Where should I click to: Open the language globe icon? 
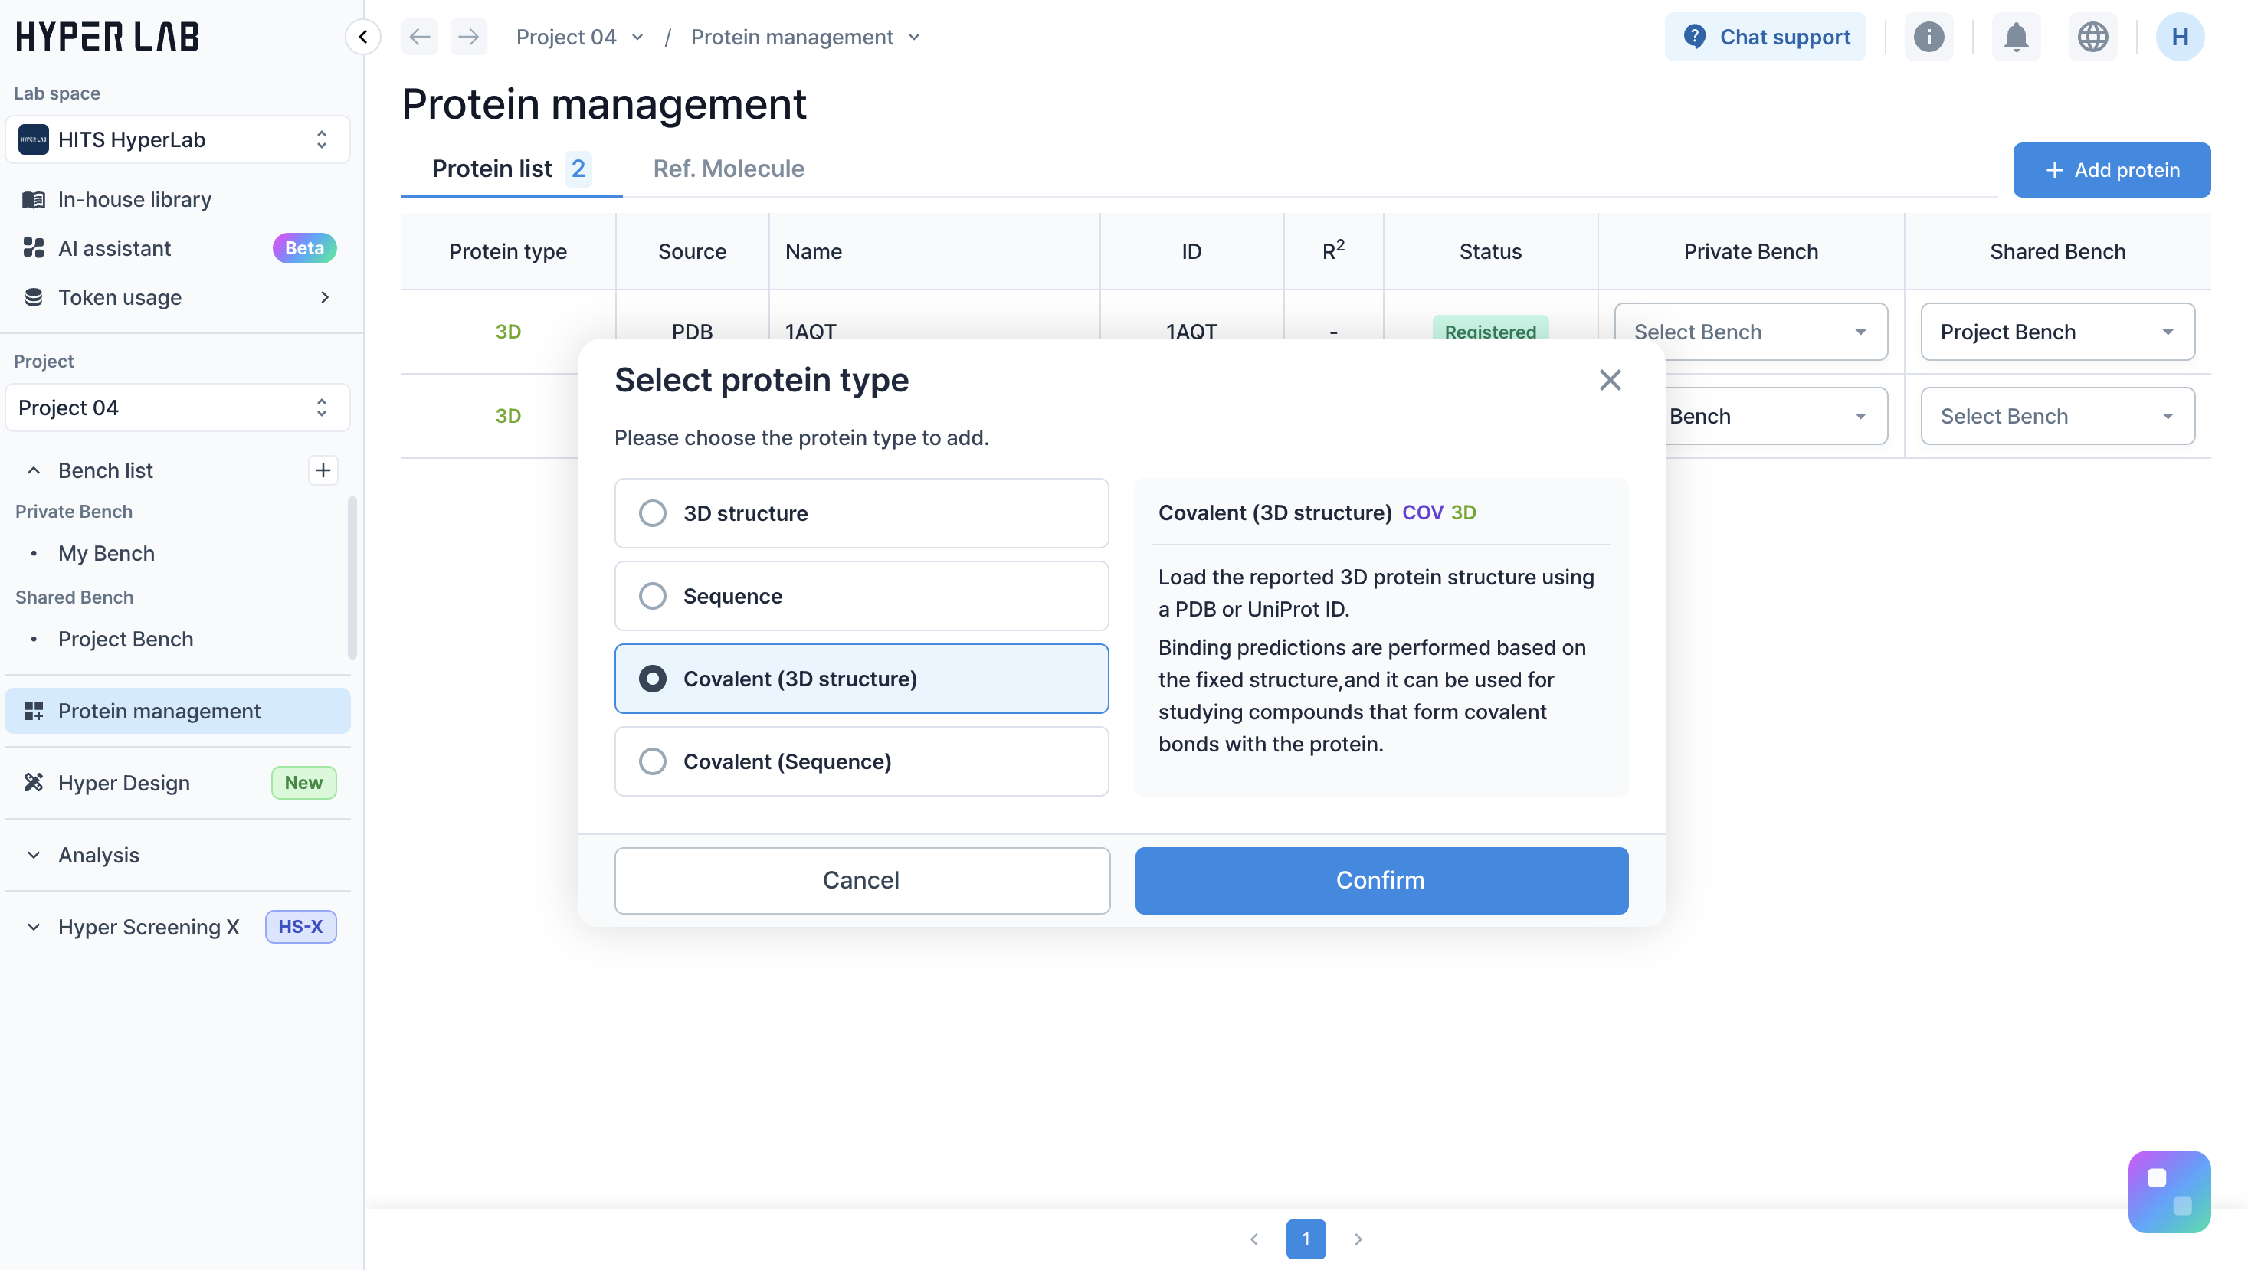(x=2092, y=37)
